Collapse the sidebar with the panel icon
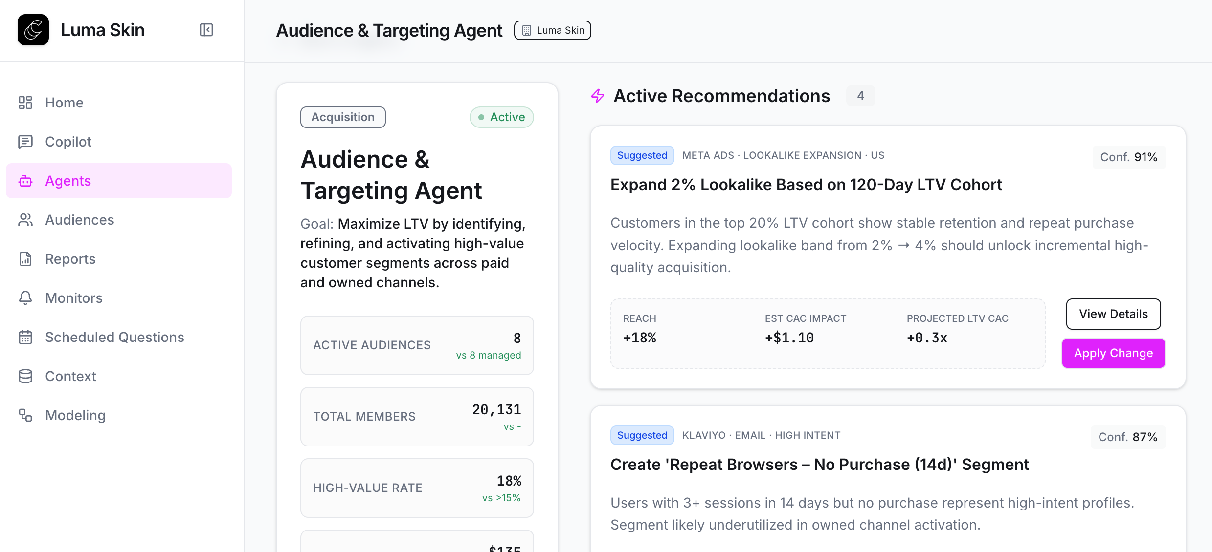 (x=206, y=30)
